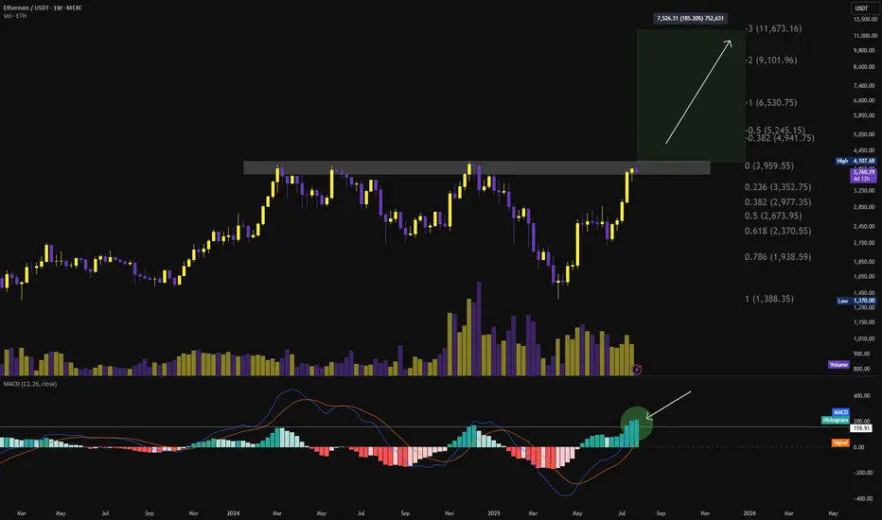882x520 pixels.
Task: Click the purple Volume axis label
Action: pos(838,364)
